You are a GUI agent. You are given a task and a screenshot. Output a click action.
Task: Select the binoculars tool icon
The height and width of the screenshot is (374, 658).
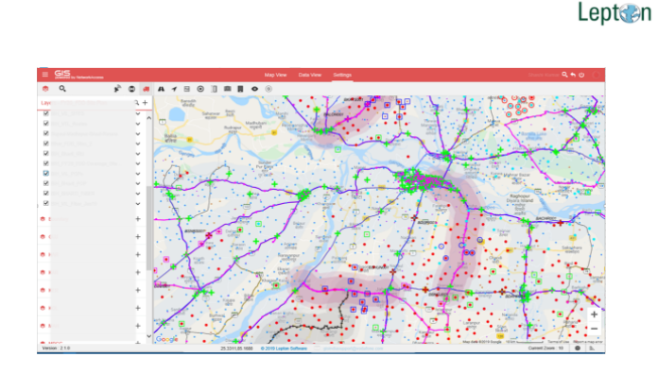point(161,89)
